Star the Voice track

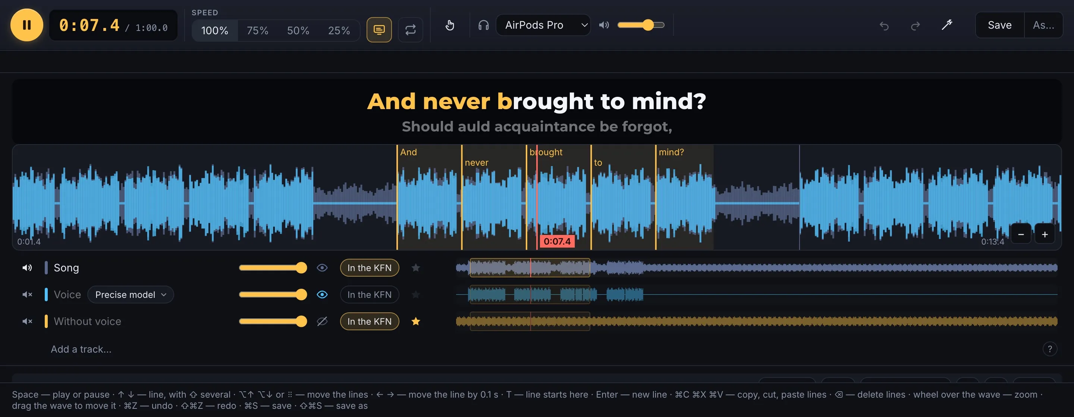tap(416, 295)
